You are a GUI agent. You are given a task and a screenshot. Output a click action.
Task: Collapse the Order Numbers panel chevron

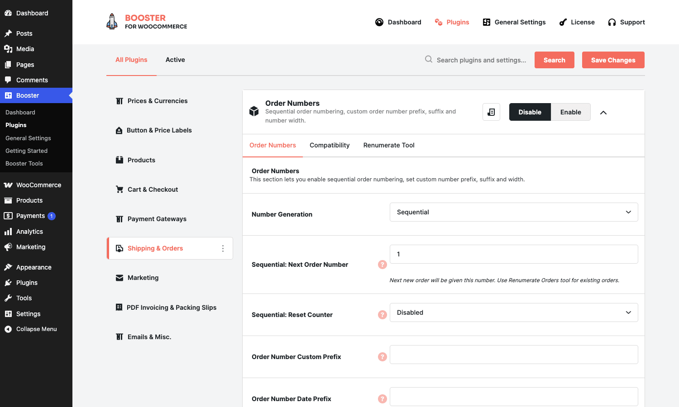[603, 113]
